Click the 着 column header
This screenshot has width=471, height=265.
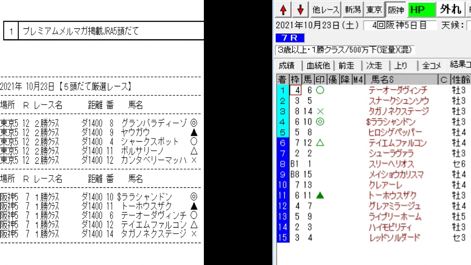pyautogui.click(x=282, y=79)
